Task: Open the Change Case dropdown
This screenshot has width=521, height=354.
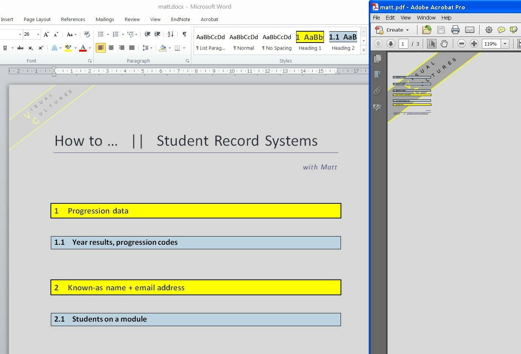Action: pyautogui.click(x=71, y=34)
